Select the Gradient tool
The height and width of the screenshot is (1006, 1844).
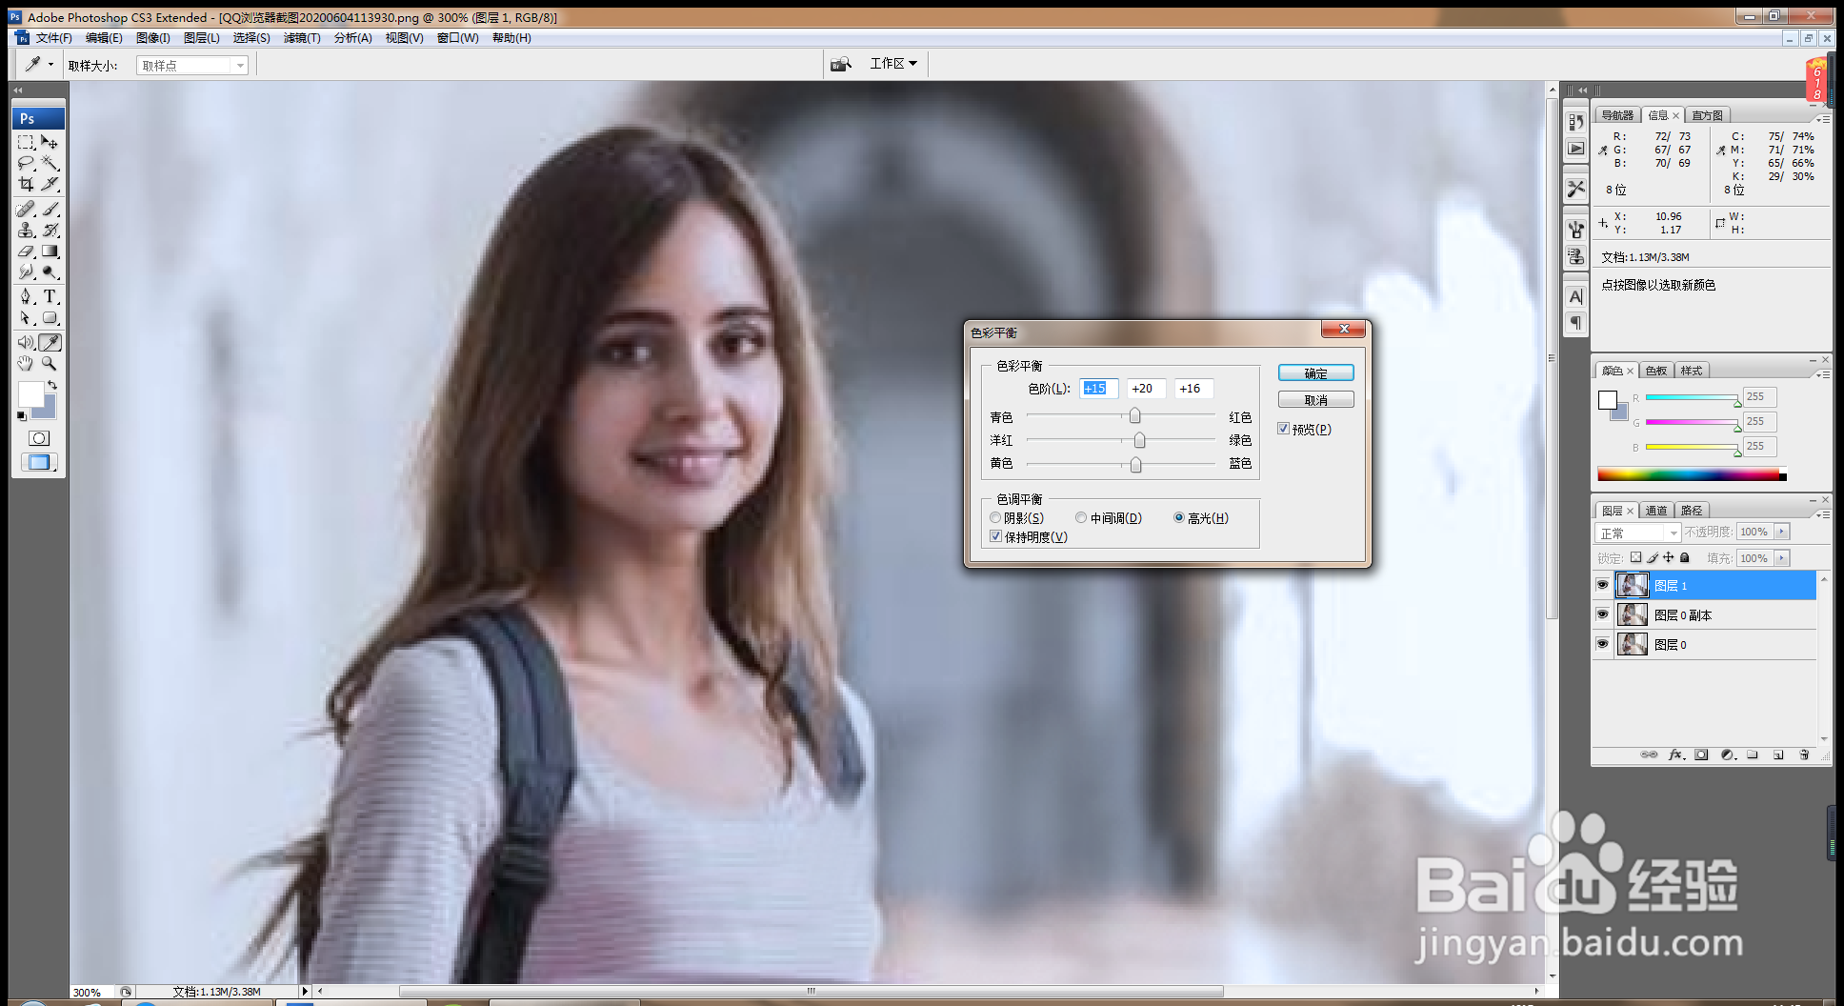(50, 251)
